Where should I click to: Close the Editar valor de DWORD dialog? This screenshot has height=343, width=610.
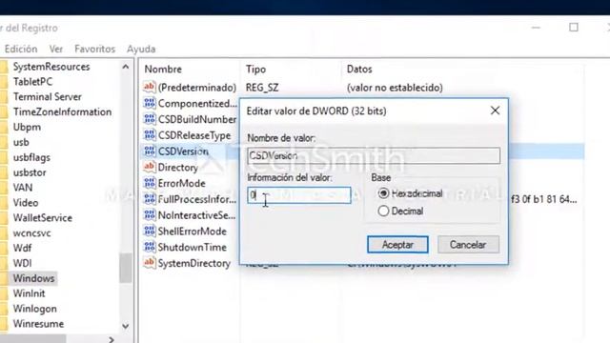pyautogui.click(x=495, y=111)
